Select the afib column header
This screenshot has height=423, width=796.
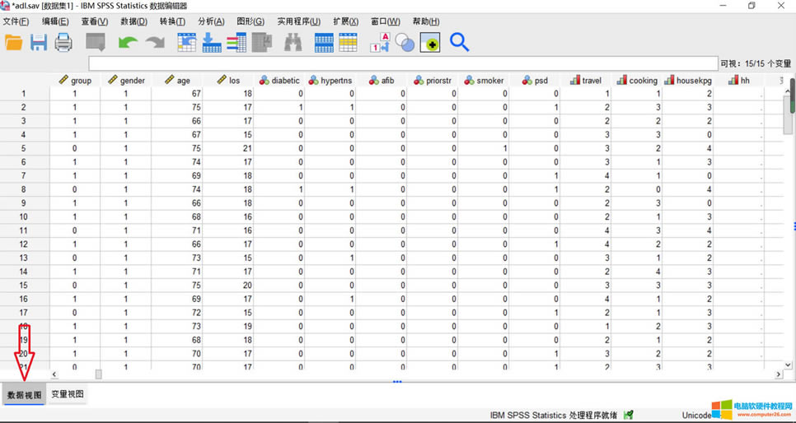(x=382, y=80)
